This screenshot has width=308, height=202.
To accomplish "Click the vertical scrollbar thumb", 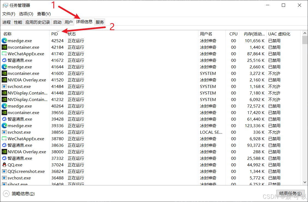I will click(305, 40).
